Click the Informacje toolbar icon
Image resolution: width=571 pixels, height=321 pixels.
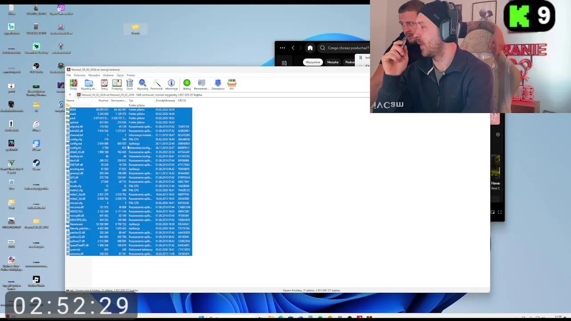pyautogui.click(x=171, y=84)
